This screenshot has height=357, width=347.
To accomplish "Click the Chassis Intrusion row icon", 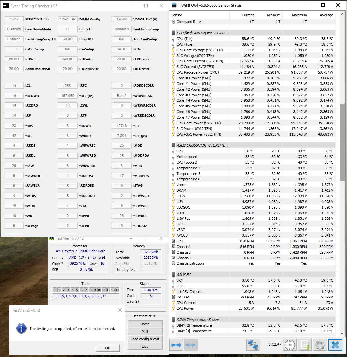I will [x=173, y=263].
